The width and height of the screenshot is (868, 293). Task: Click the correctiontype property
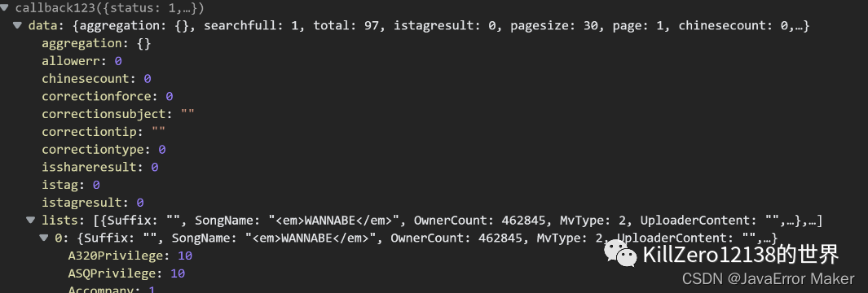pyautogui.click(x=104, y=149)
